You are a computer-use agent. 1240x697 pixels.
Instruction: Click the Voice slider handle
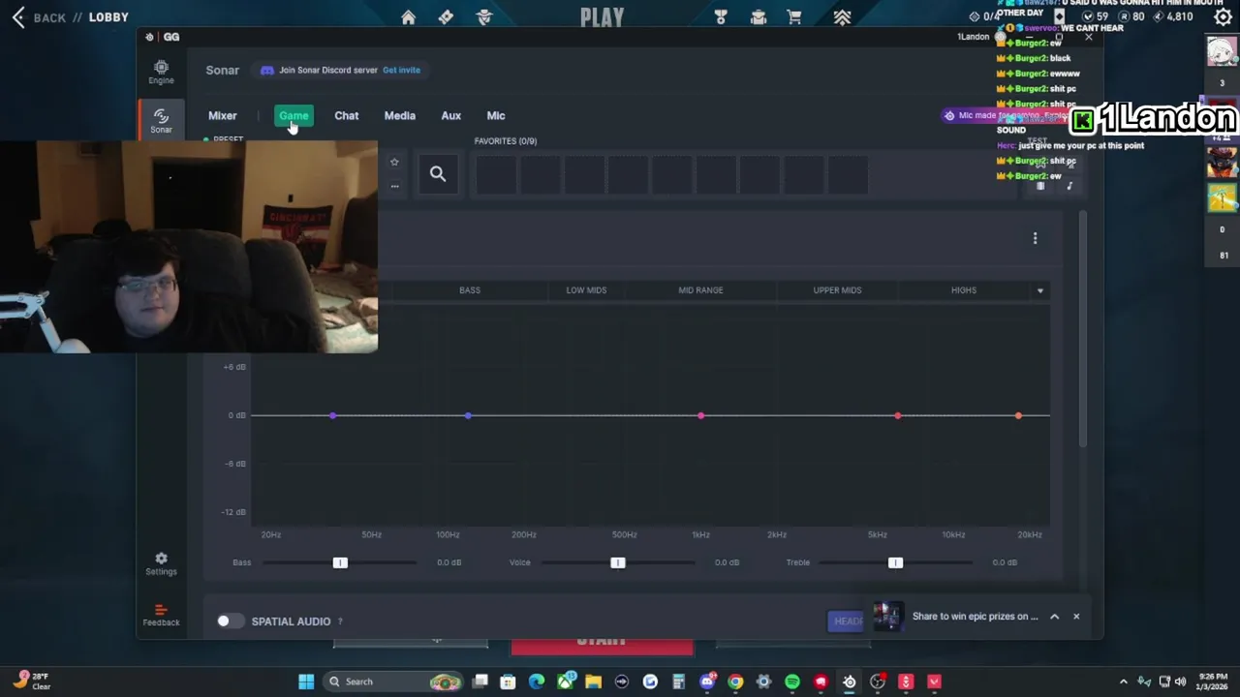[618, 562]
